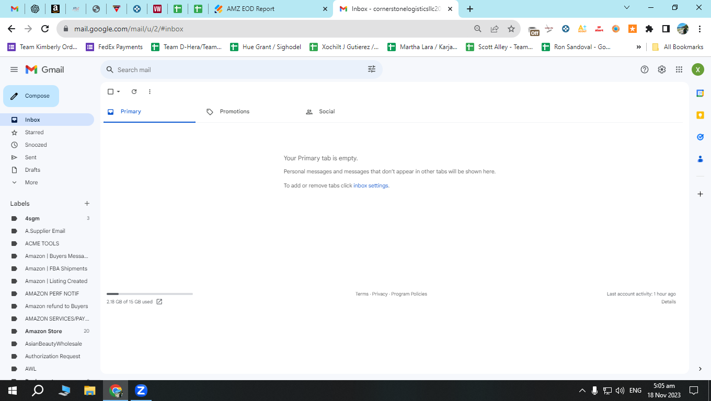The height and width of the screenshot is (401, 711).
Task: Open Gmail Support help icon
Action: 645,69
